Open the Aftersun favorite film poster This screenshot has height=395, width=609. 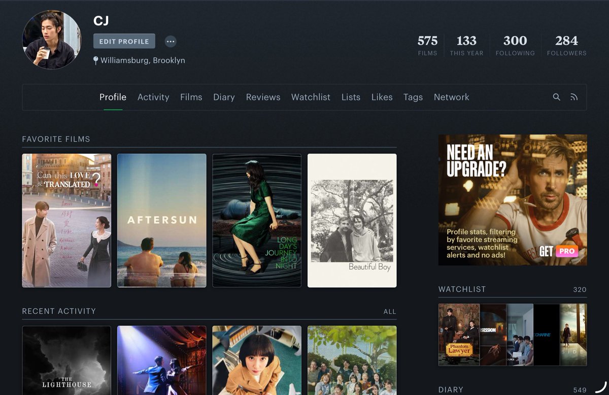click(162, 220)
